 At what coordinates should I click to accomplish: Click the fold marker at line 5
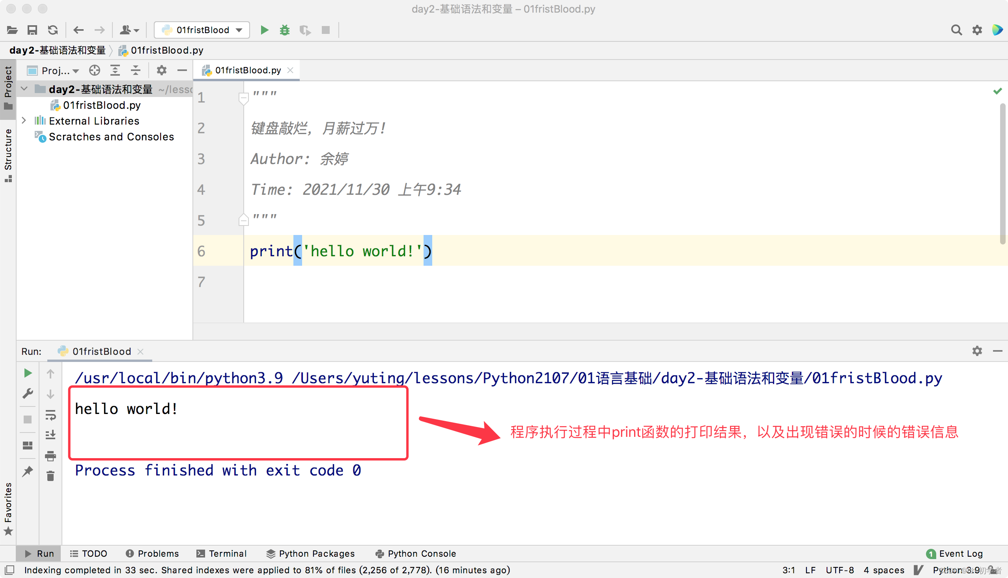(x=243, y=220)
